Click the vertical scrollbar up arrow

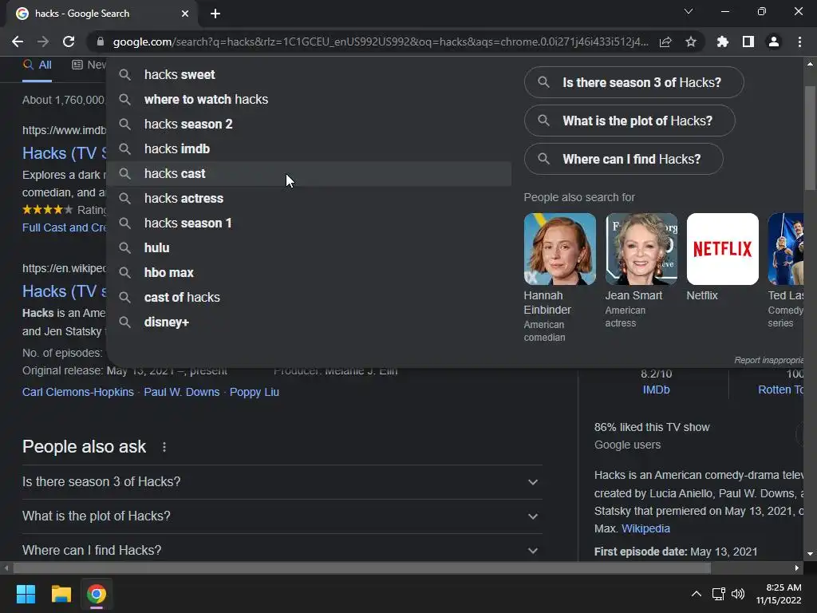point(810,64)
